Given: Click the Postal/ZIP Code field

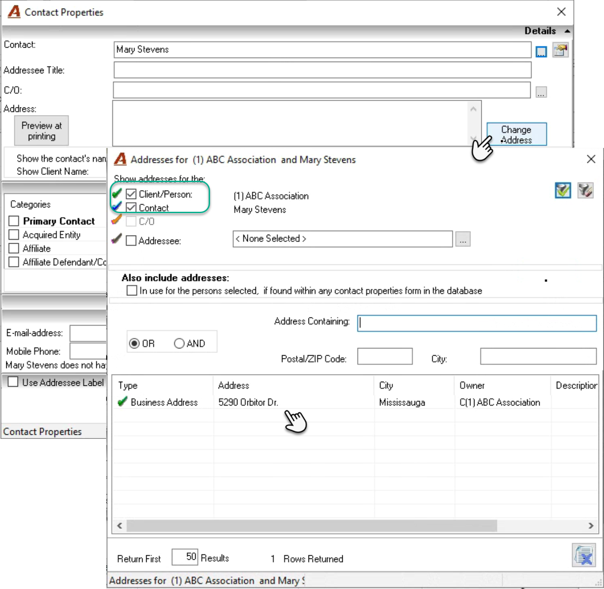Looking at the screenshot, I should click(x=385, y=357).
